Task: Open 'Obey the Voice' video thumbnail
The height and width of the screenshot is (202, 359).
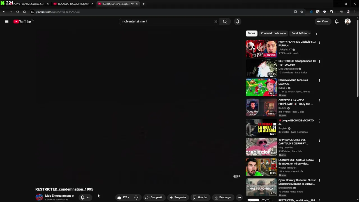Action: click(261, 107)
